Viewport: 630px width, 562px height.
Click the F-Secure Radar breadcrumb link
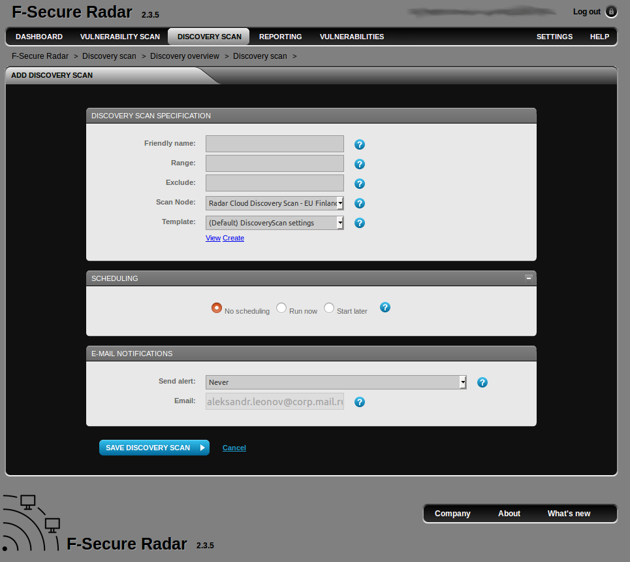pyautogui.click(x=40, y=56)
